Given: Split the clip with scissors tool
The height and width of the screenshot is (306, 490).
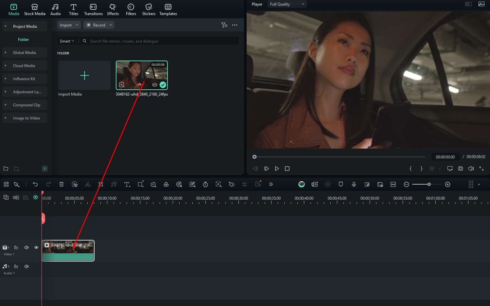Looking at the screenshot, I should 88,184.
